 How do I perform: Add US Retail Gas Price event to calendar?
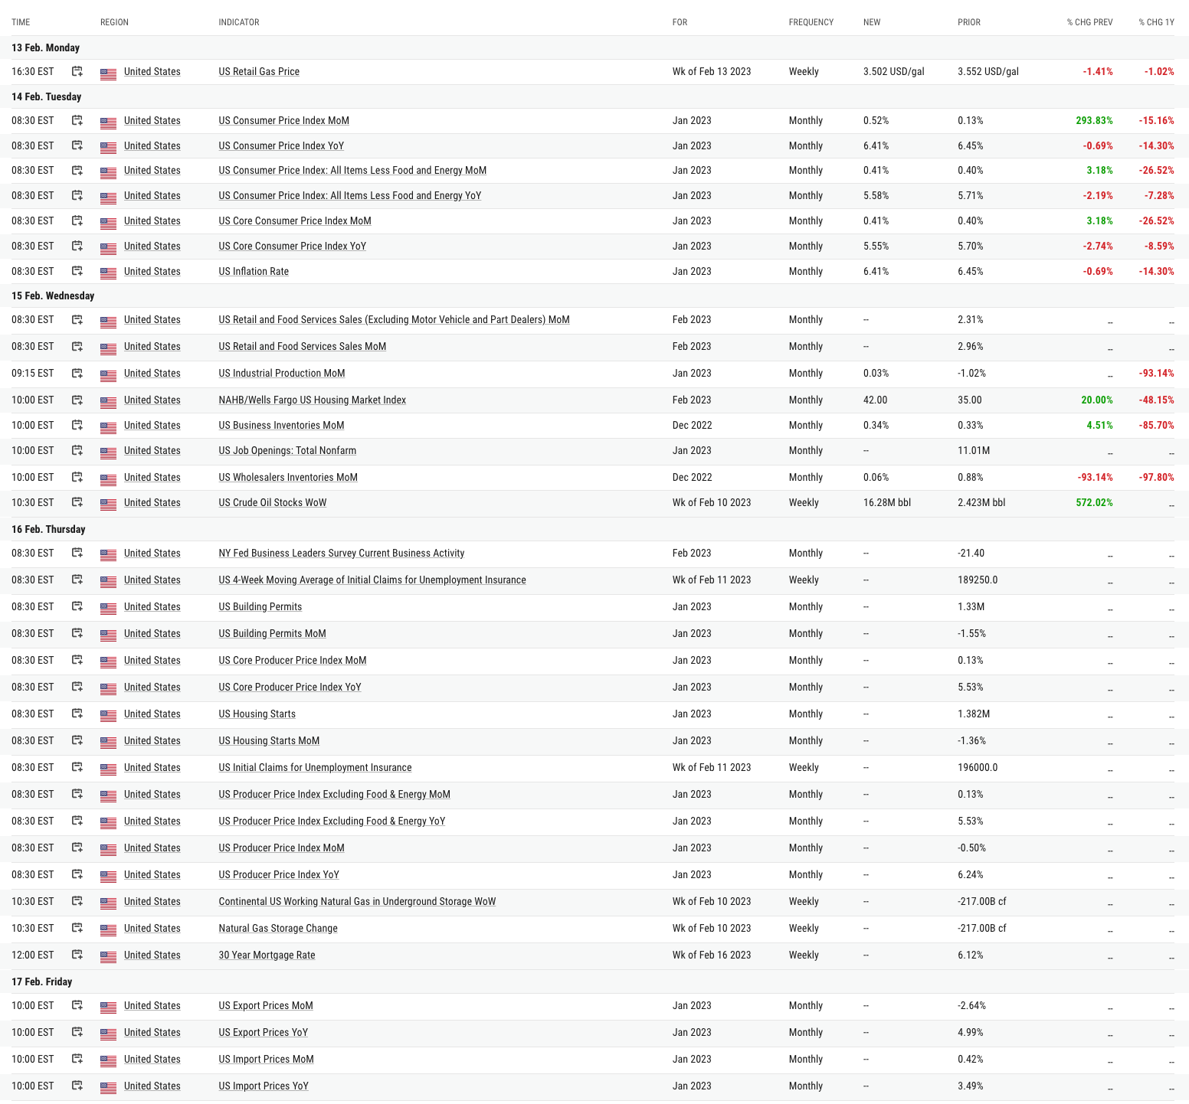coord(77,71)
